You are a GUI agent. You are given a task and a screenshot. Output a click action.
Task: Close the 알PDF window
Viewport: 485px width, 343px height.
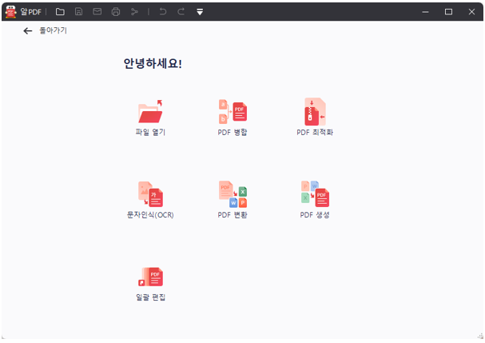[x=471, y=12]
